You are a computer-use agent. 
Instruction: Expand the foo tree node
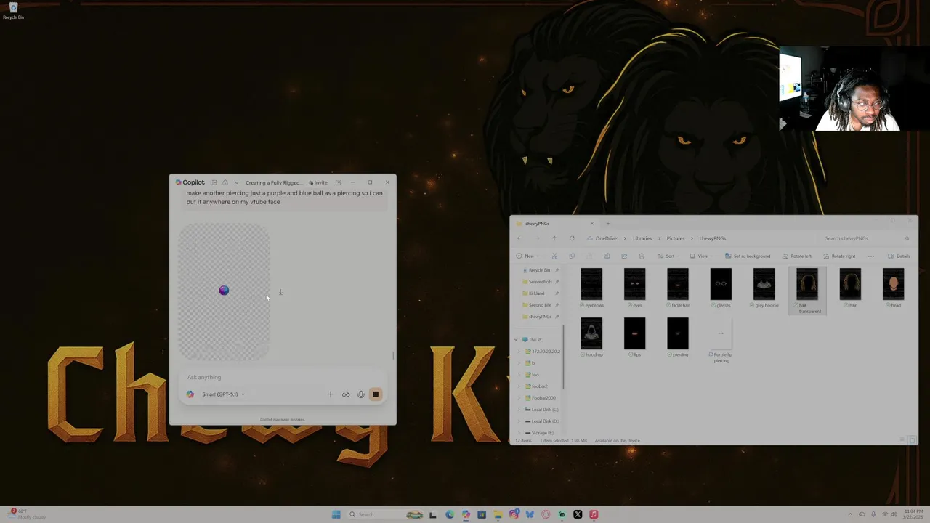[x=519, y=375]
